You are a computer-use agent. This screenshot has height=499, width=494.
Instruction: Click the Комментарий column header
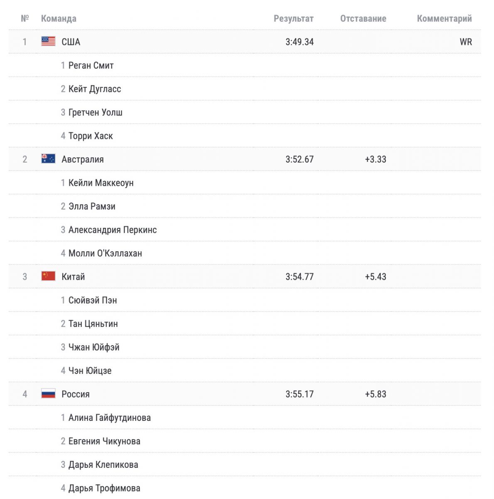click(x=444, y=18)
